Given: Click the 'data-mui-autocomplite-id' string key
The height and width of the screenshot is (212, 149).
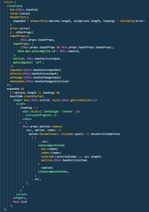Looking at the screenshot, I should click(36, 51).
